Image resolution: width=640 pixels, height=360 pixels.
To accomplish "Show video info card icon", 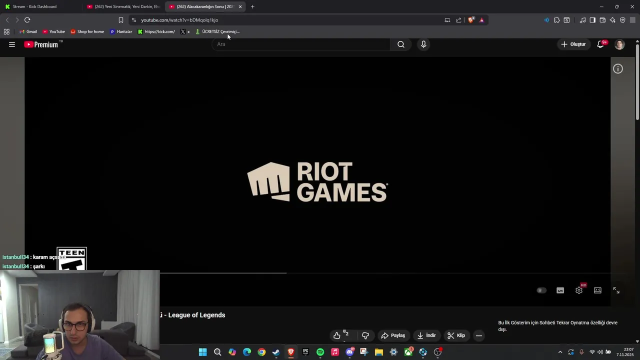I will pos(618,69).
